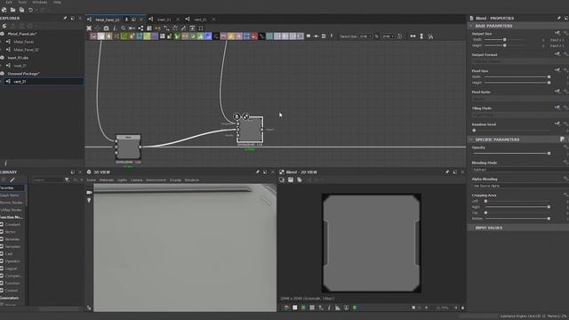Click the info icon in 2D View bottom bar
The image size is (569, 320).
pyautogui.click(x=329, y=308)
